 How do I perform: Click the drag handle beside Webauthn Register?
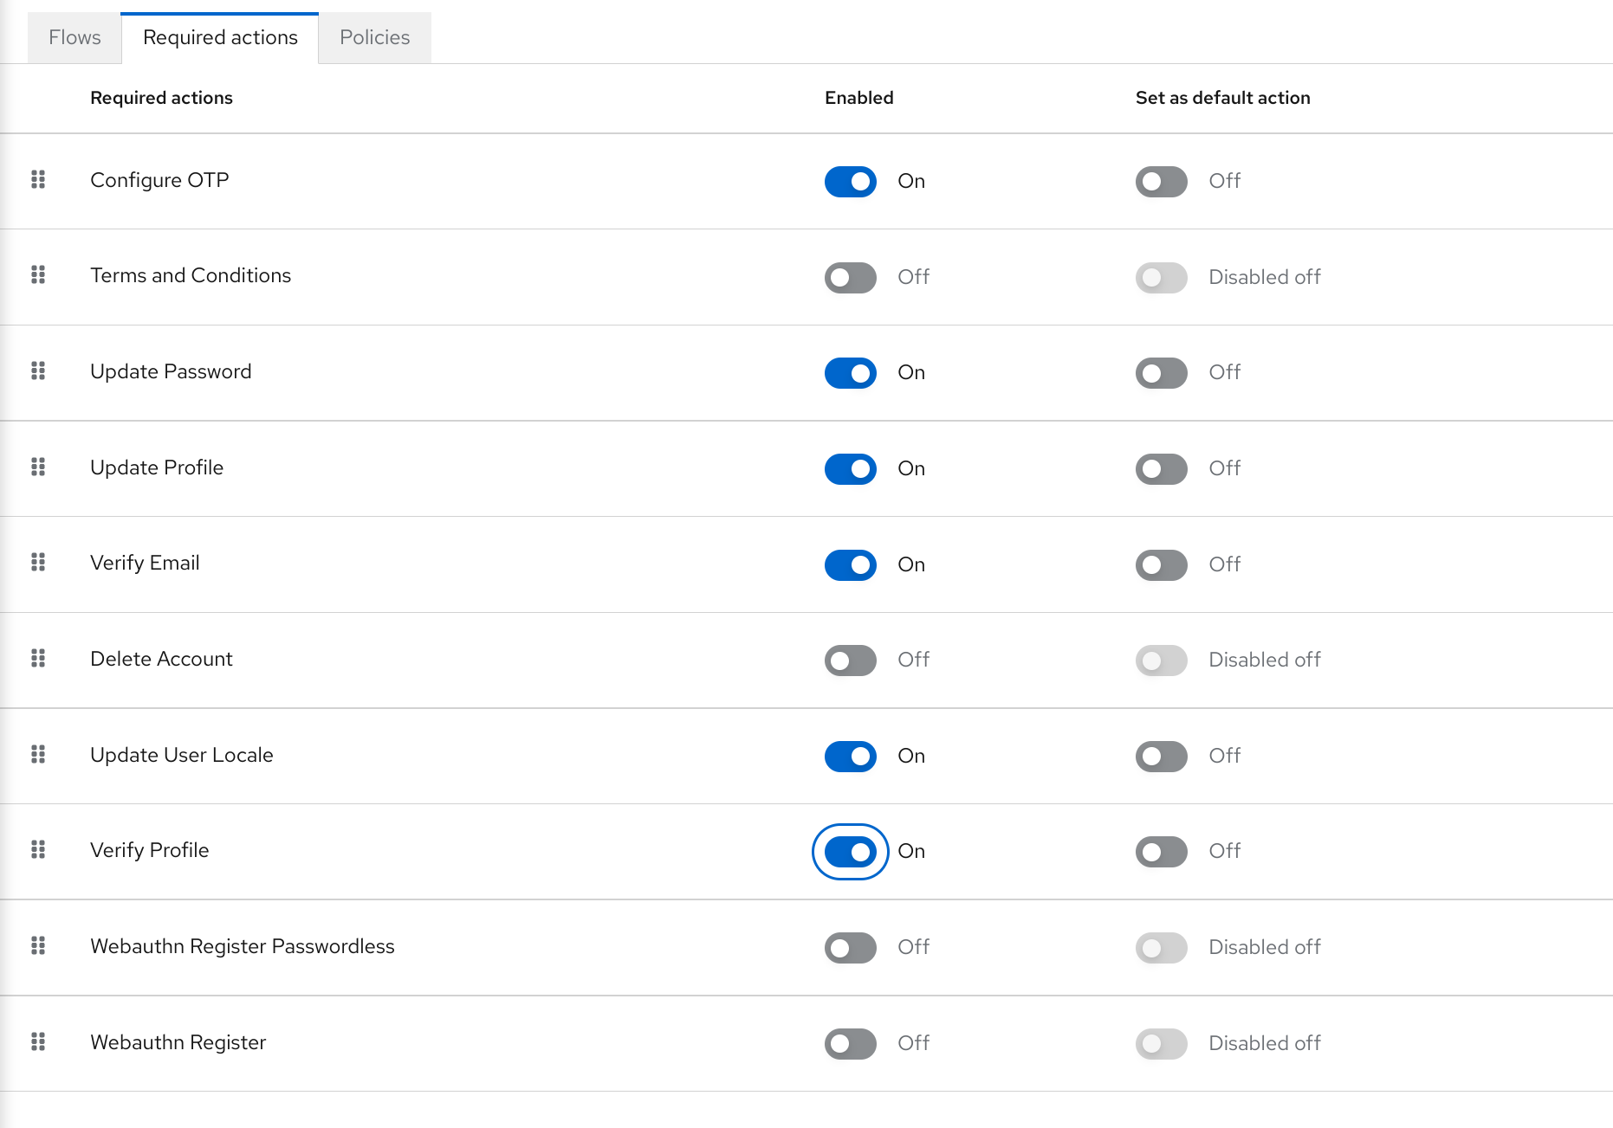point(38,1043)
